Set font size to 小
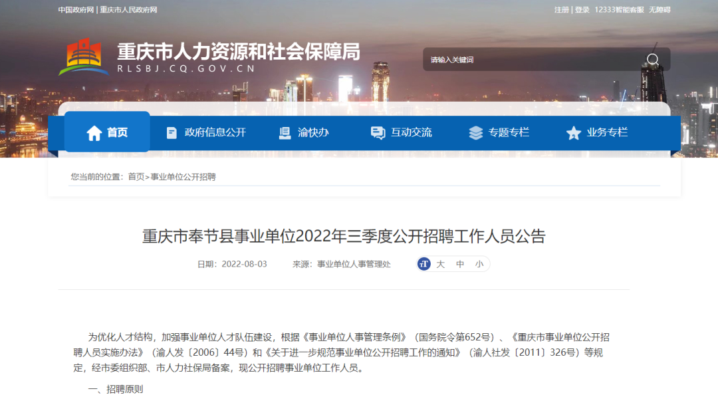718x395 pixels. [x=479, y=264]
